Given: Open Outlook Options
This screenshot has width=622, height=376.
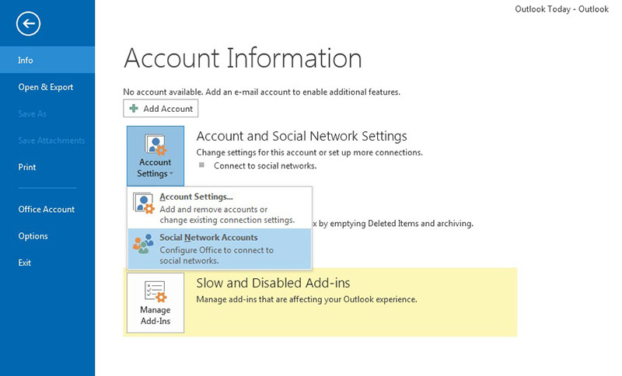Looking at the screenshot, I should (47, 235).
